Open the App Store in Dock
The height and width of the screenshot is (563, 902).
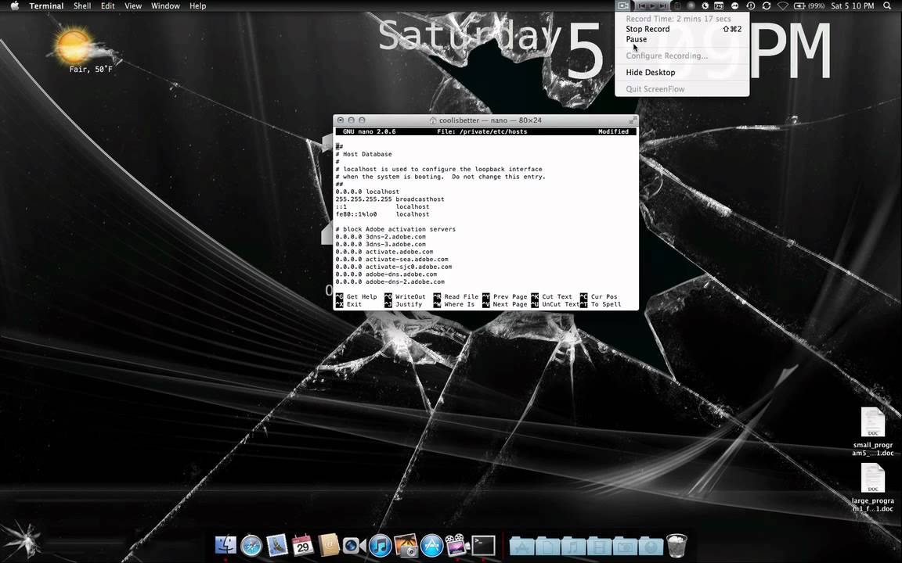coord(431,545)
